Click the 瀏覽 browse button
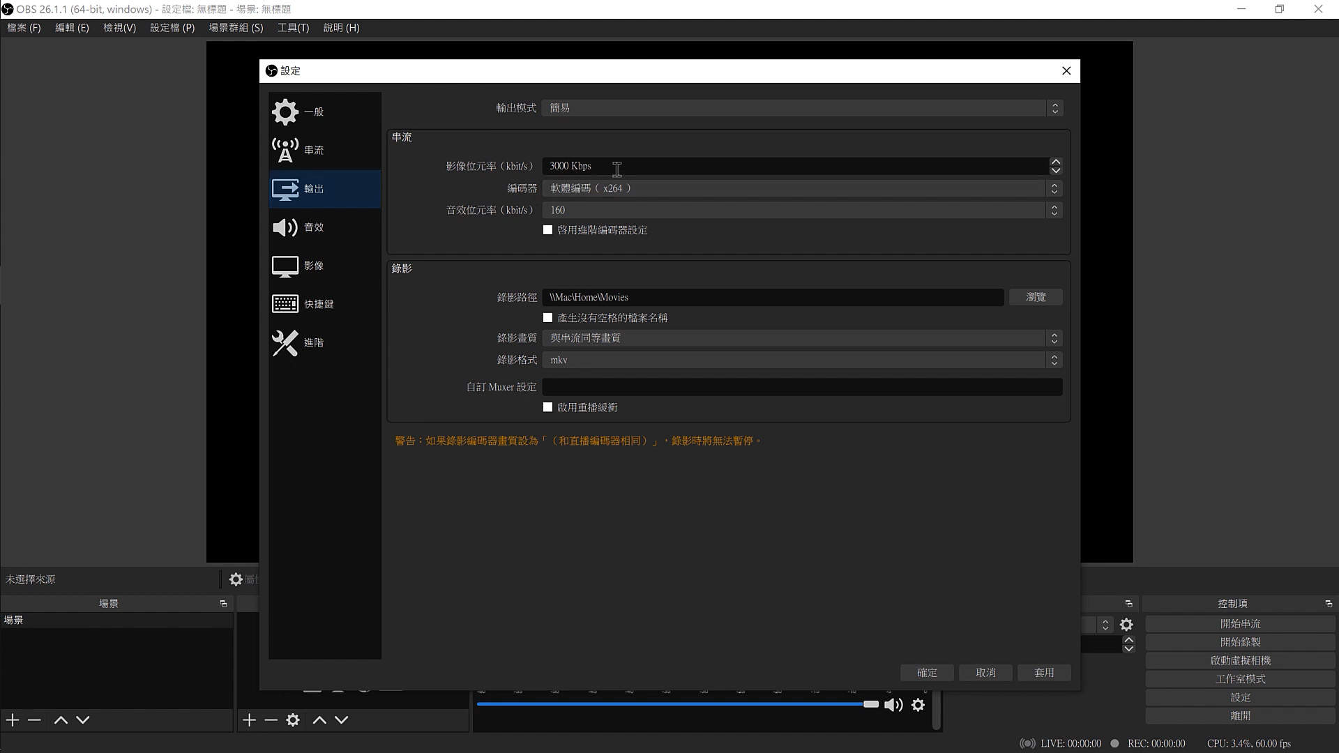Image resolution: width=1339 pixels, height=753 pixels. [1036, 297]
